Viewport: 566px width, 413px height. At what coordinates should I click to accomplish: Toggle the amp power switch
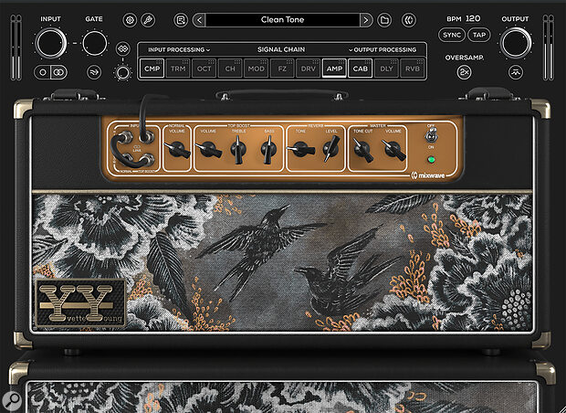point(431,136)
